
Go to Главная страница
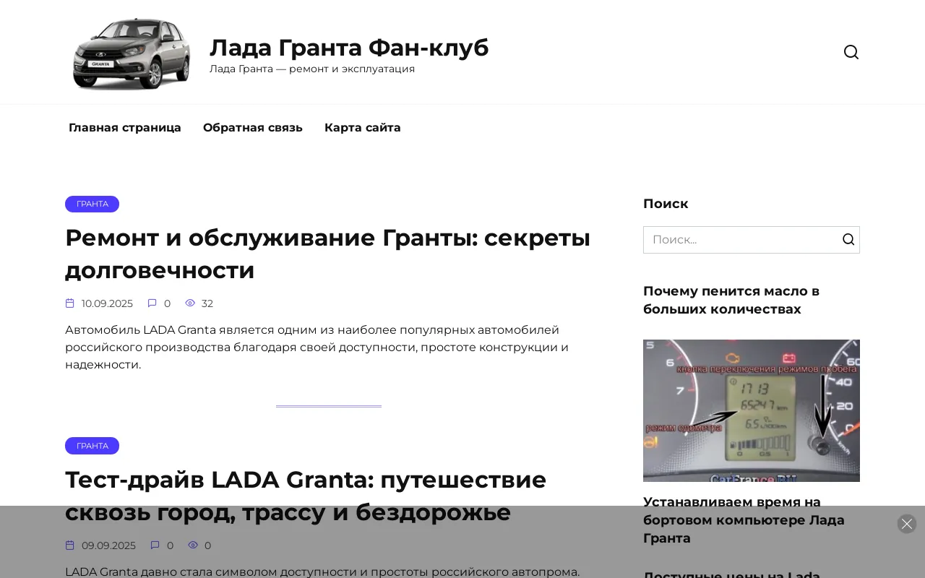[x=125, y=128]
